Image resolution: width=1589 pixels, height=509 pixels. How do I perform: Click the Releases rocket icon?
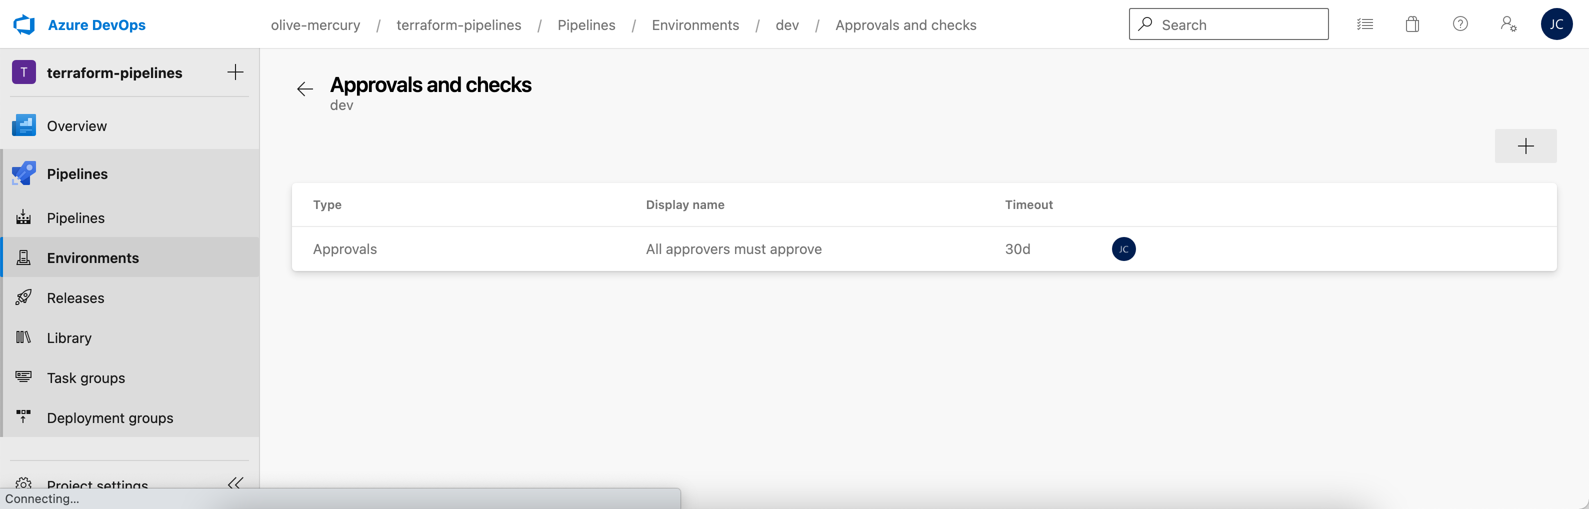(23, 297)
